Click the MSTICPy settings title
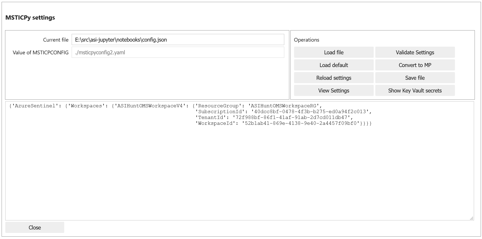This screenshot has height=239, width=482. [x=30, y=17]
